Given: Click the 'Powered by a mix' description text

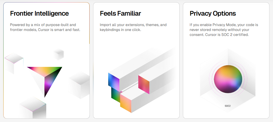Looking at the screenshot, I should click(x=45, y=27).
